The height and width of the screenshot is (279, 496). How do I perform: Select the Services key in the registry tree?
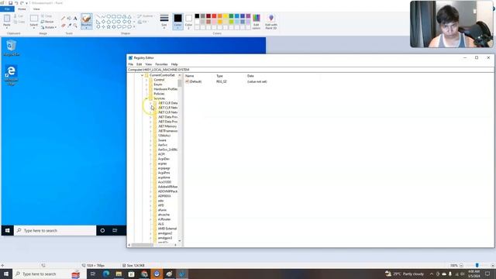coord(159,98)
